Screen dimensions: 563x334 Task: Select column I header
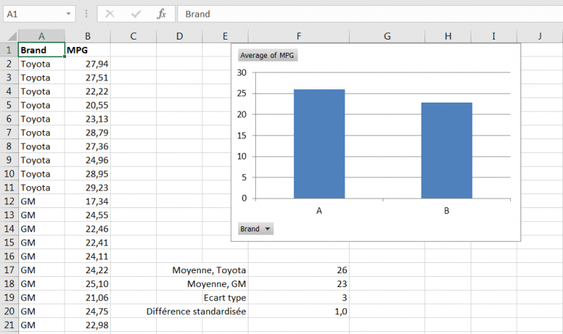pos(493,36)
